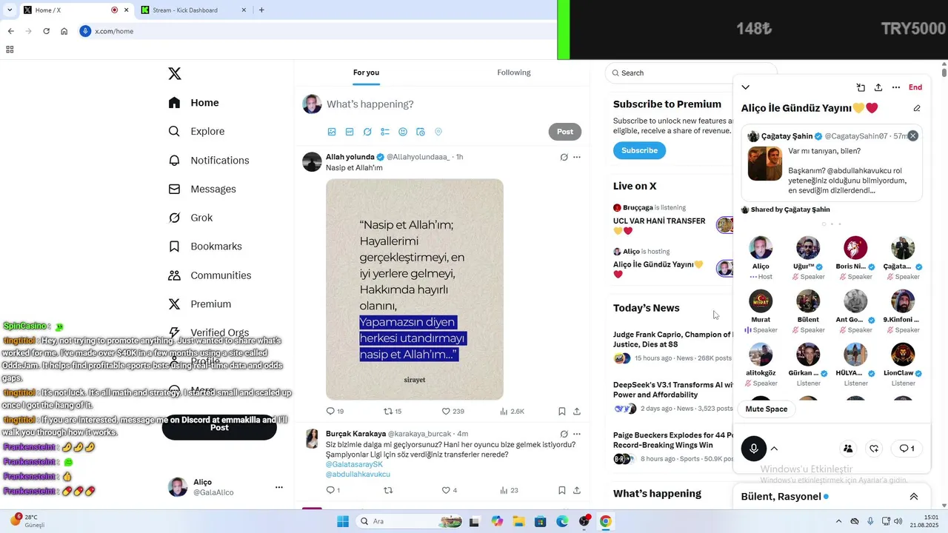Click the Mute Space button
This screenshot has width=948, height=533.
click(x=767, y=409)
